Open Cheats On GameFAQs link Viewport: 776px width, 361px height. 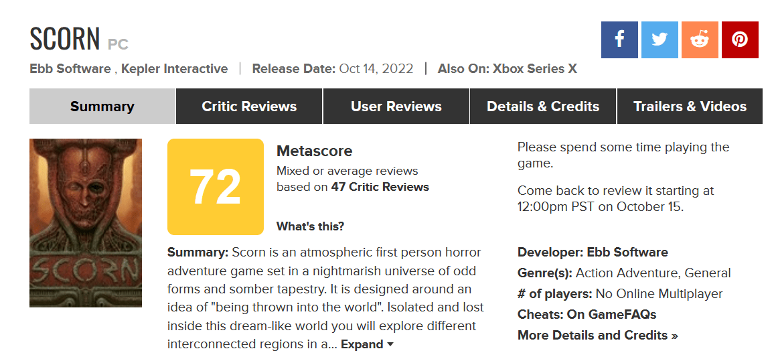pyautogui.click(x=587, y=314)
